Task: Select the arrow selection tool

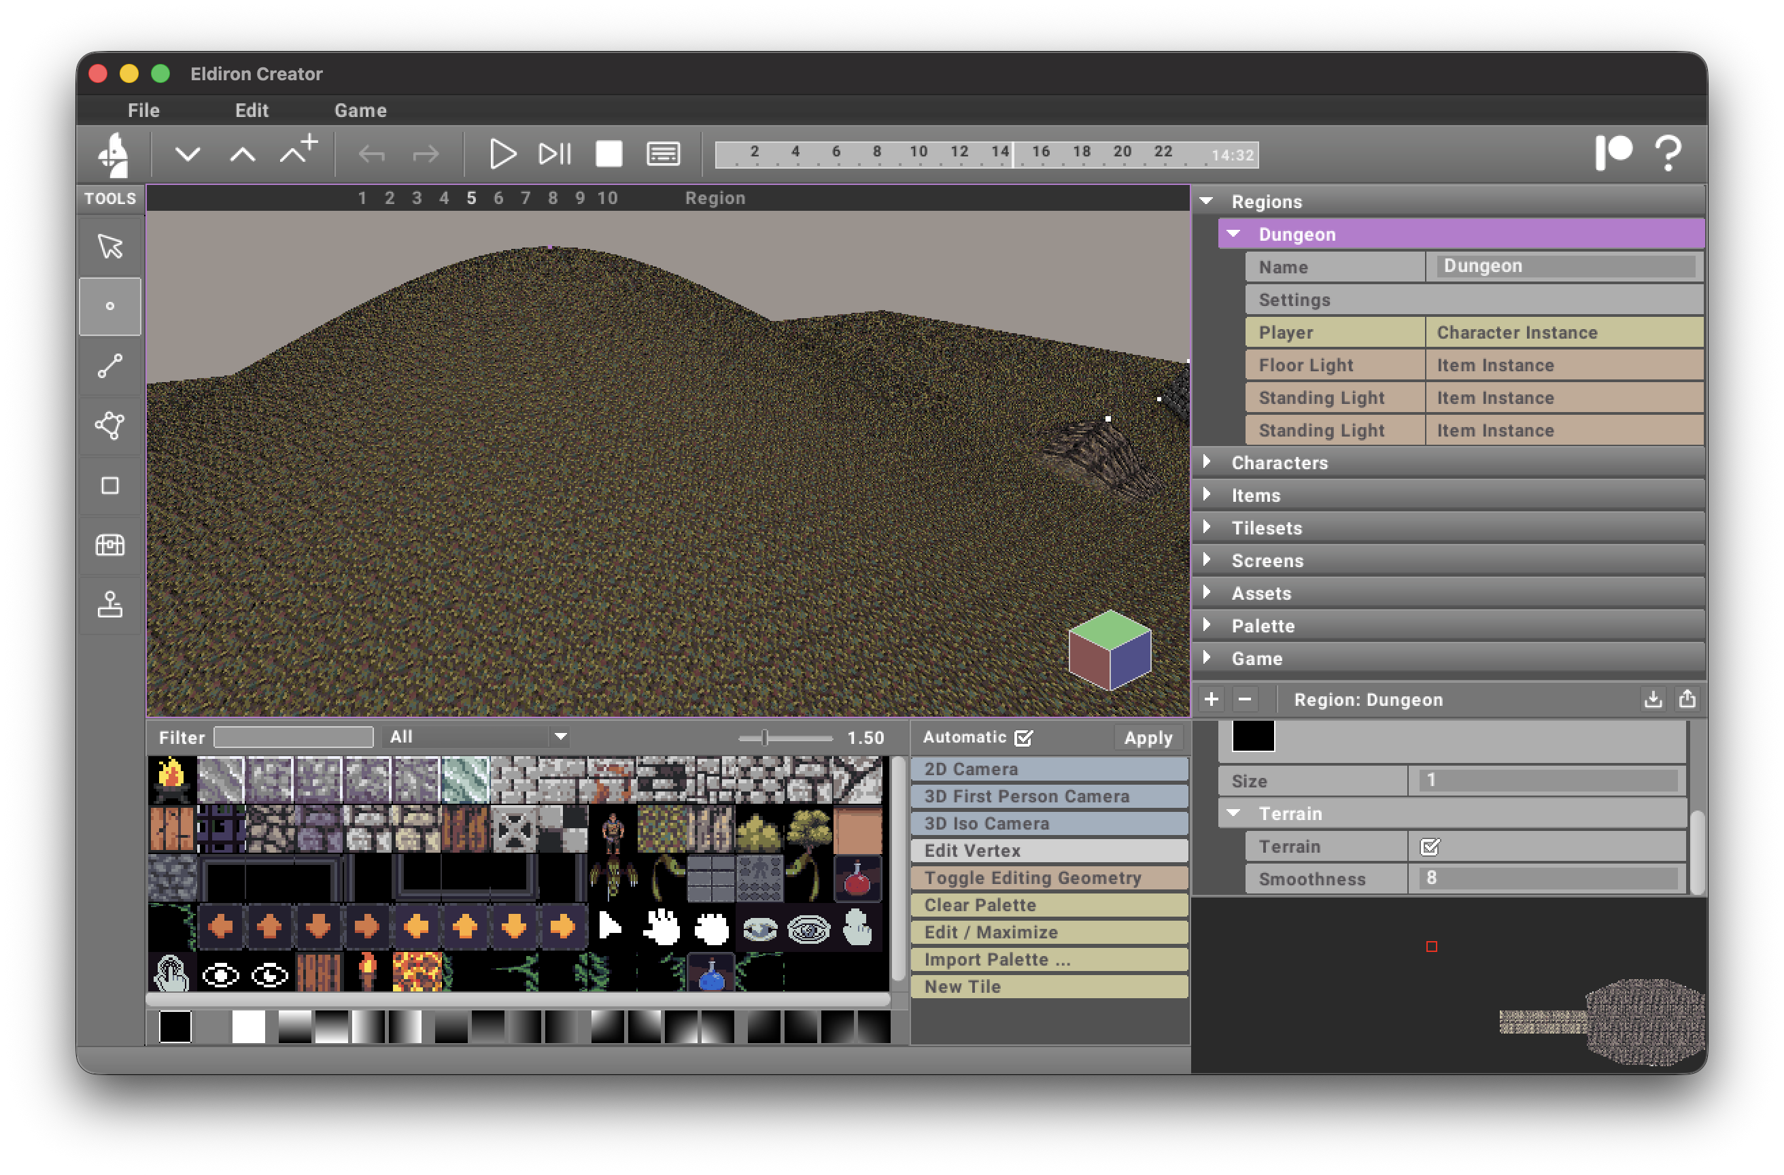Action: coord(109,246)
